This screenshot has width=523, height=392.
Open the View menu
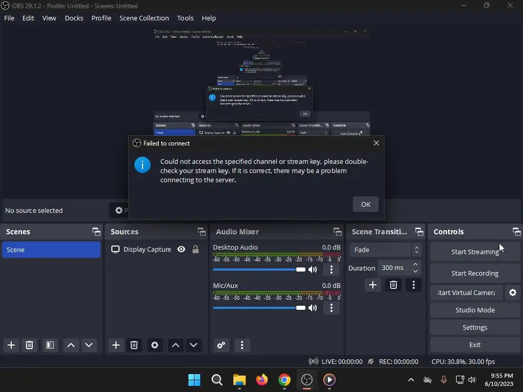point(49,18)
